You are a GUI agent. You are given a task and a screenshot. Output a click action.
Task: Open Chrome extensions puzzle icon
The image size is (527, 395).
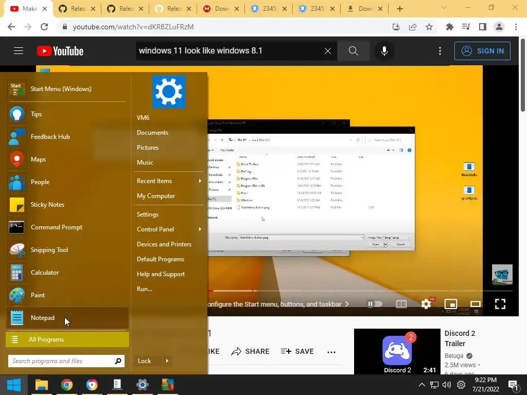449,27
